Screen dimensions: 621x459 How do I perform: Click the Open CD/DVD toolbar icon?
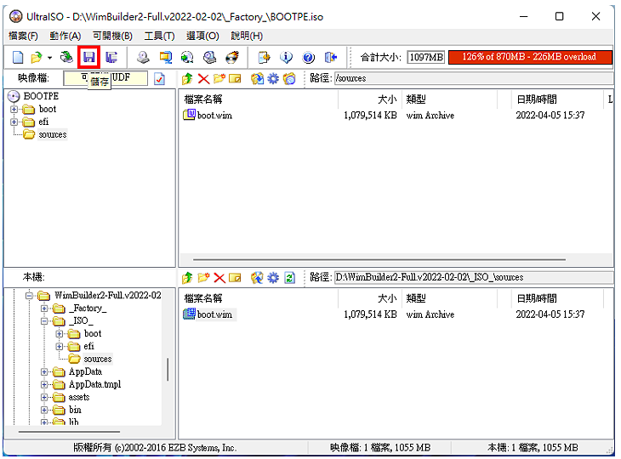pyautogui.click(x=66, y=58)
